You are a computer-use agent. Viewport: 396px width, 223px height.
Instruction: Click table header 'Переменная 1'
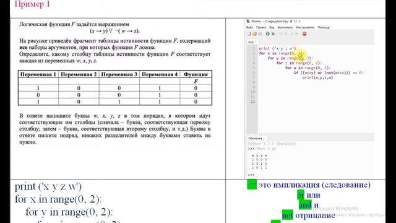[x=38, y=74]
